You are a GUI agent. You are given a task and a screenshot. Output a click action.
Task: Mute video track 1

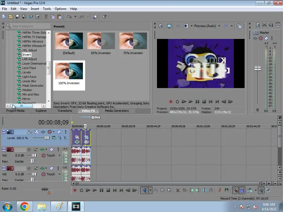59,132
